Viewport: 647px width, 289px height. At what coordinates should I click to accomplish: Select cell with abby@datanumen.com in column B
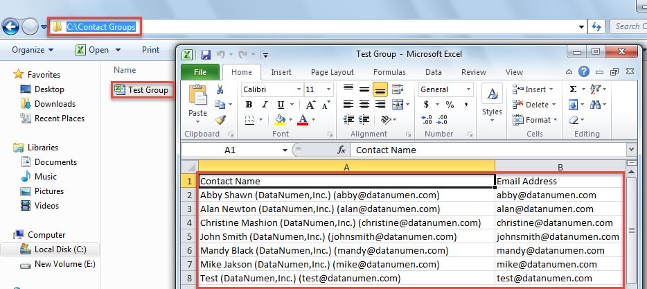pos(559,195)
